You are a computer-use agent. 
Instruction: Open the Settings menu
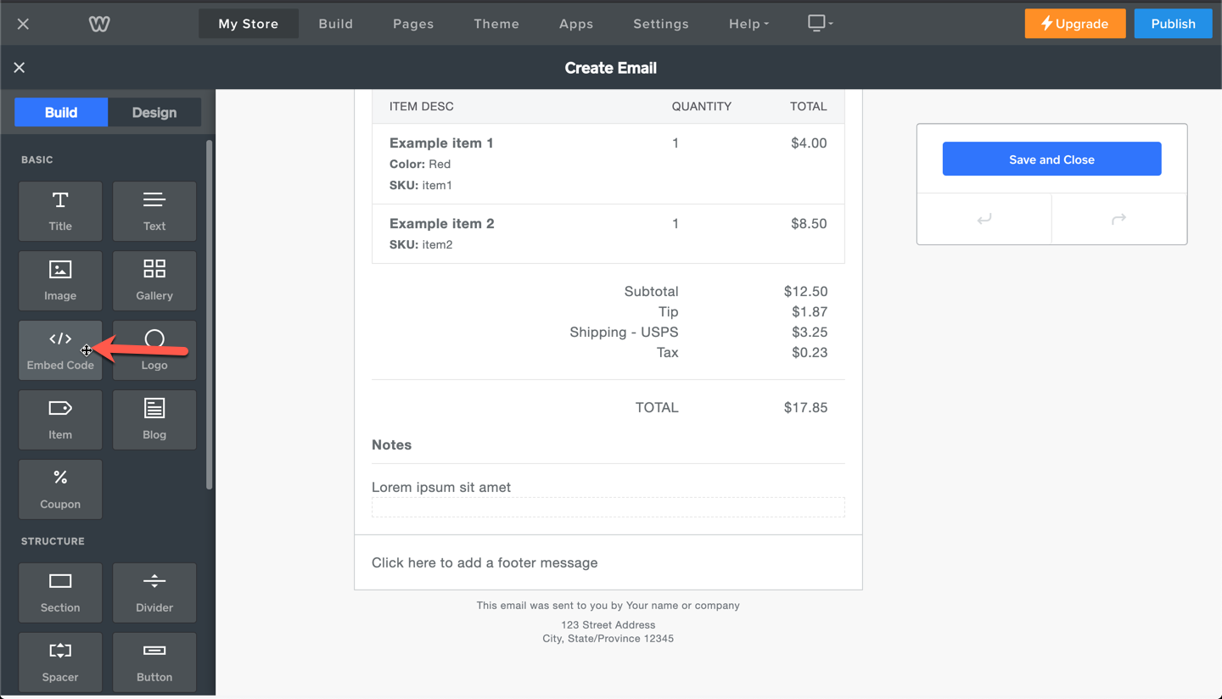[x=661, y=24]
